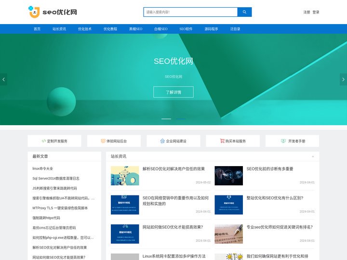The height and width of the screenshot is (260, 347).
Task: Click the 最新文章 panel heading
Action: click(x=40, y=156)
